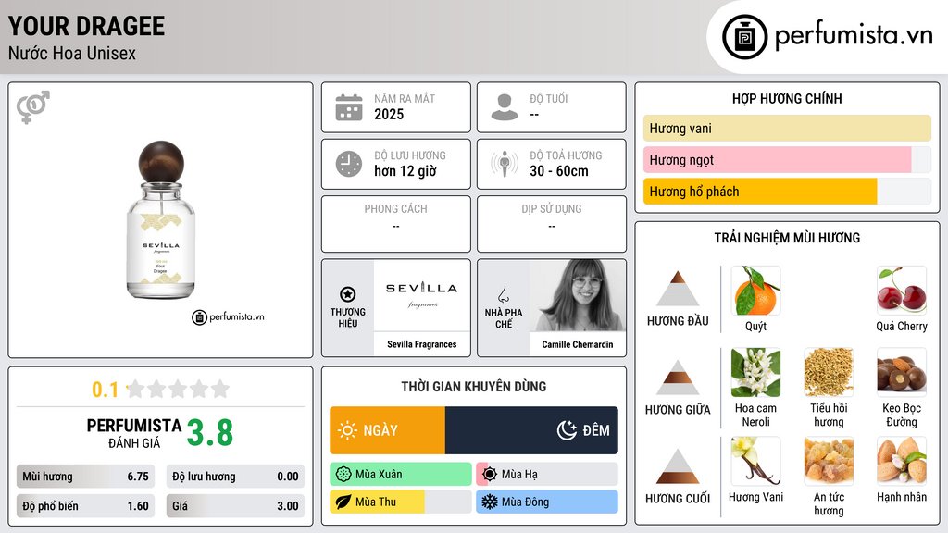Image resolution: width=948 pixels, height=533 pixels.
Task: Click the Hoa cam Neroli note image
Action: click(x=755, y=373)
